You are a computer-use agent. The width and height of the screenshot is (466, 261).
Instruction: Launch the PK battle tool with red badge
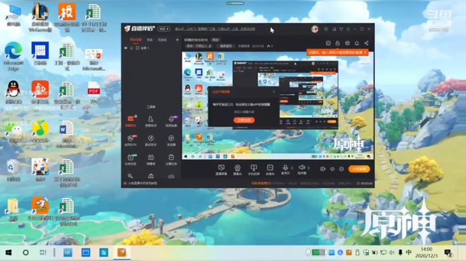131,140
